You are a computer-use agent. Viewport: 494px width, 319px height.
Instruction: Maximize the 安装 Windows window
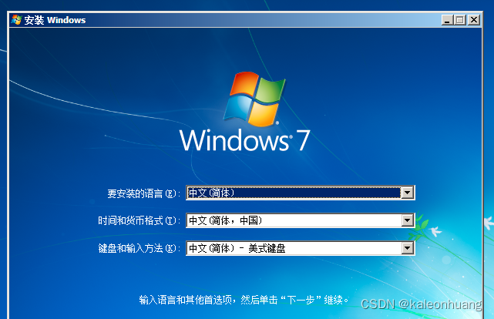[460, 20]
